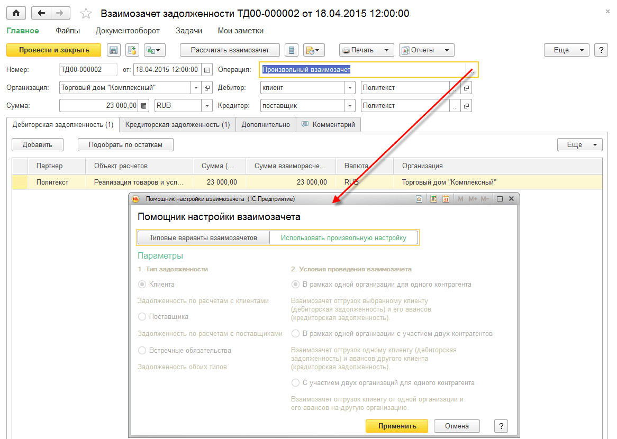Open calculator icon in dialog title bar
This screenshot has width=617, height=439.
coord(433,199)
